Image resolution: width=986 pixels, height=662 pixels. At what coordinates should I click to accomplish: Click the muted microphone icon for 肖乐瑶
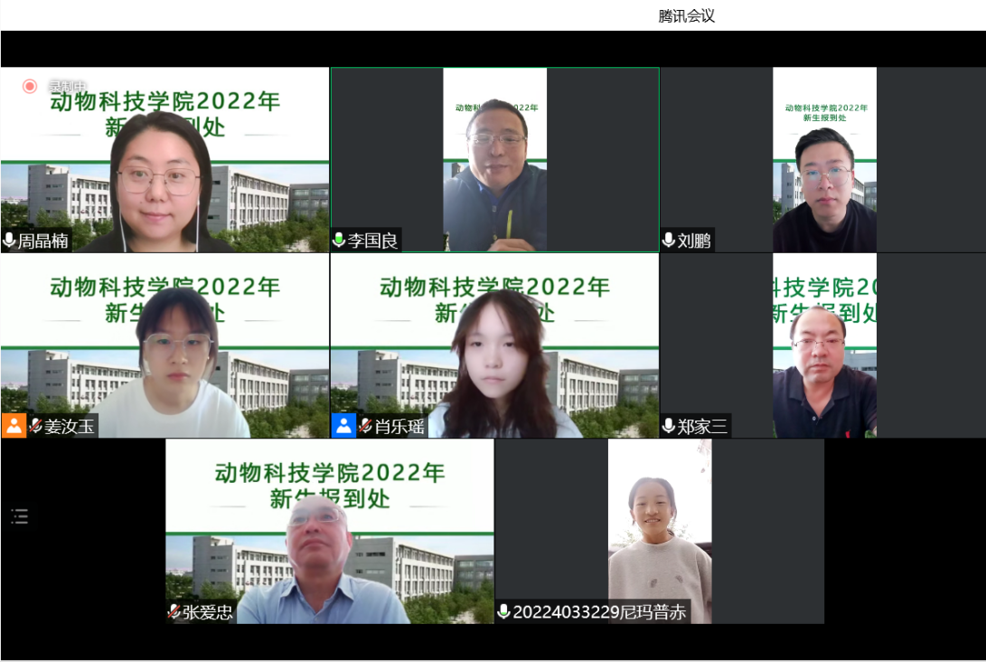(x=366, y=426)
